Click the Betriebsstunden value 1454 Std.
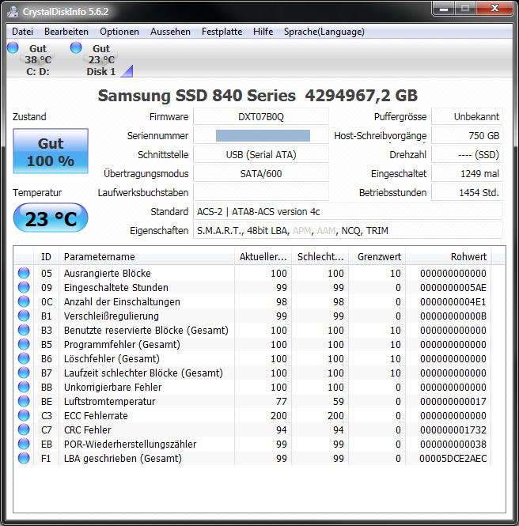The height and width of the screenshot is (526, 519). [x=467, y=193]
